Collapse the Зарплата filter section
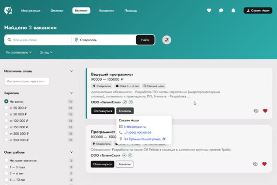 click(71, 93)
